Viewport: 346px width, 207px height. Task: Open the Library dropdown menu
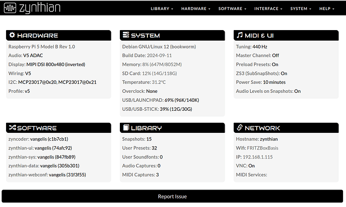162,9
